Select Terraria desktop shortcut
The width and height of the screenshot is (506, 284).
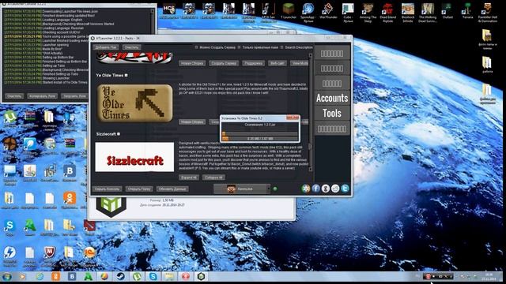(467, 11)
